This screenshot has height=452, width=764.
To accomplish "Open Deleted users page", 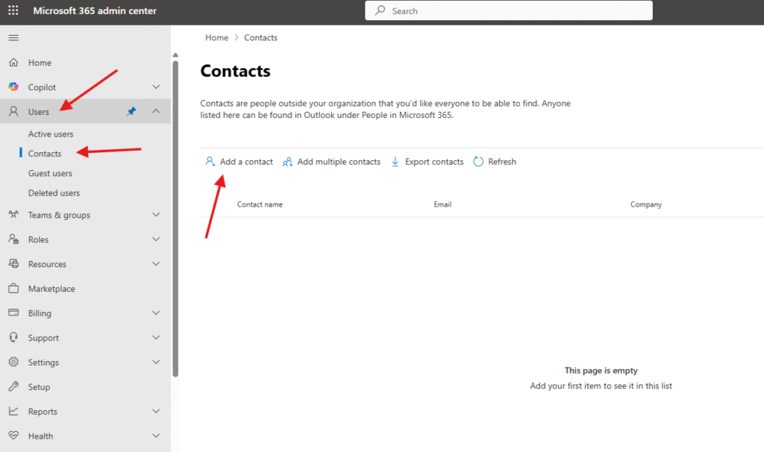I will (x=54, y=193).
